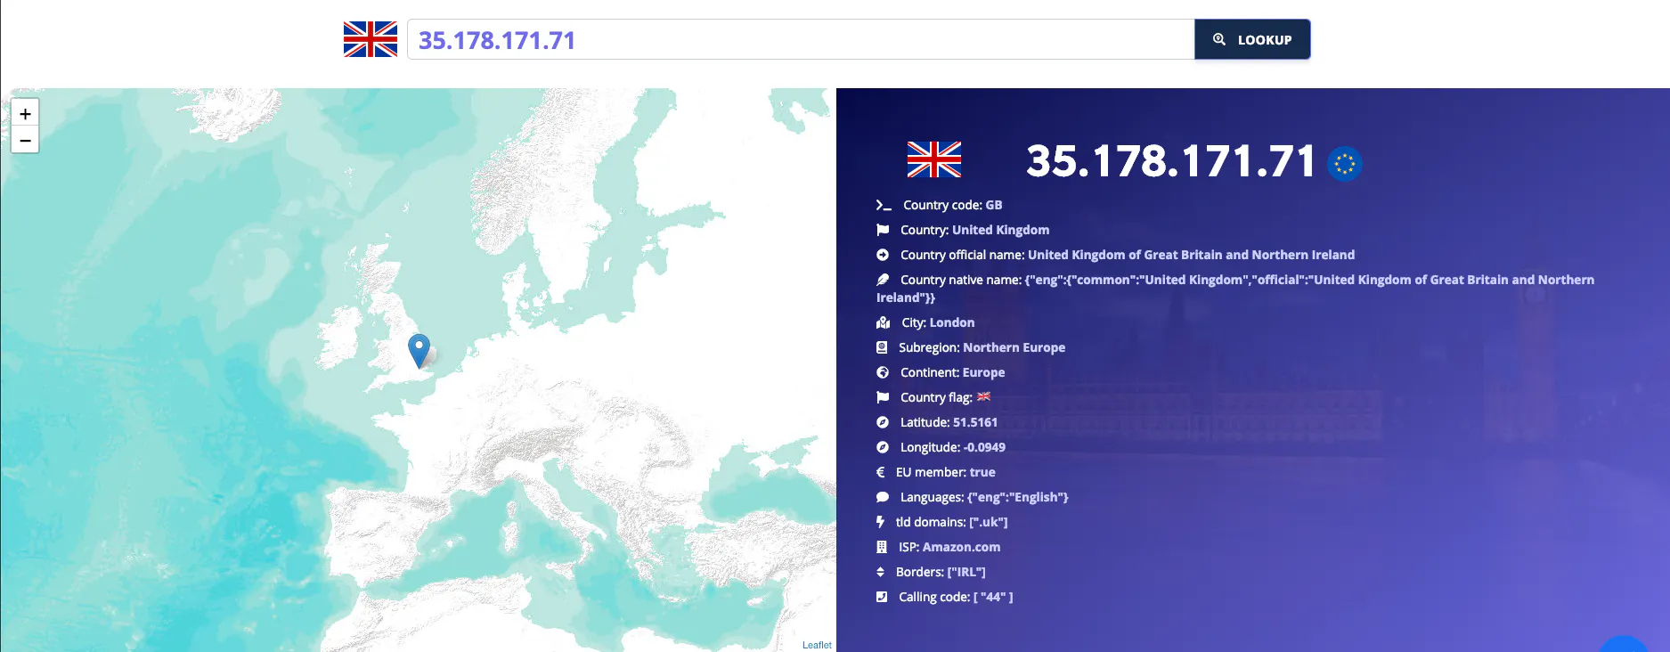This screenshot has height=652, width=1670.
Task: Select the blue map location pin
Action: 419,351
